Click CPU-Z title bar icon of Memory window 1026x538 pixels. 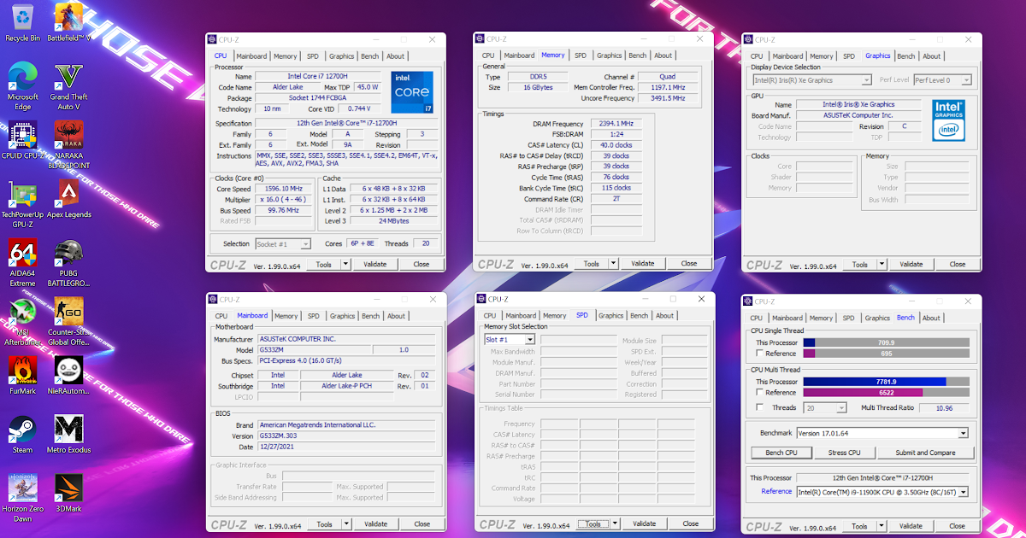(x=480, y=39)
